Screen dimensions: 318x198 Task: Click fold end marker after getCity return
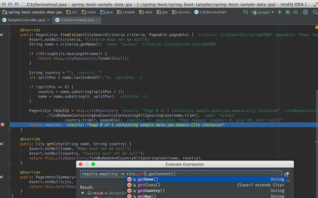10,163
